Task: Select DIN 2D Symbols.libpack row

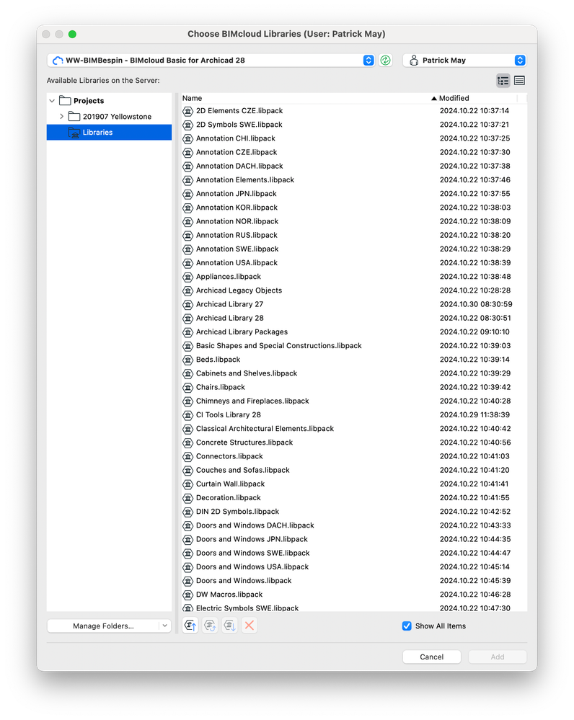Action: (x=354, y=512)
